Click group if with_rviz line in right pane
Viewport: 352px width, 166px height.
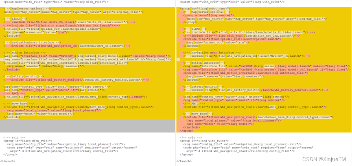click(204, 141)
